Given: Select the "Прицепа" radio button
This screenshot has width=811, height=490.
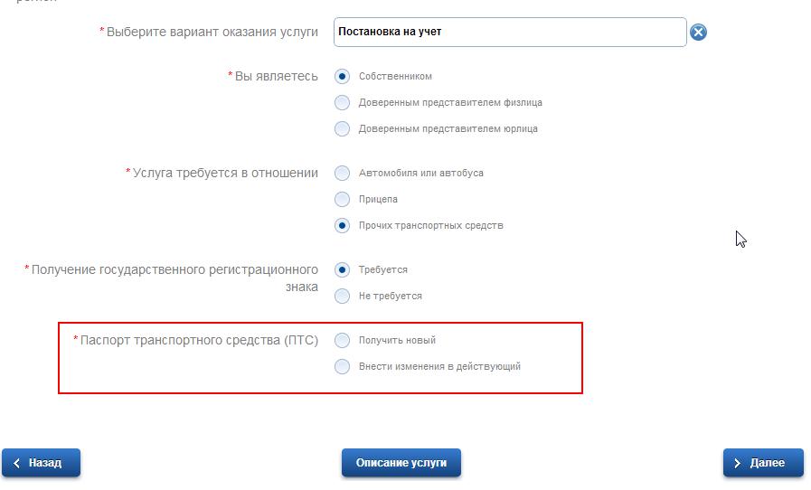Looking at the screenshot, I should coord(342,200).
